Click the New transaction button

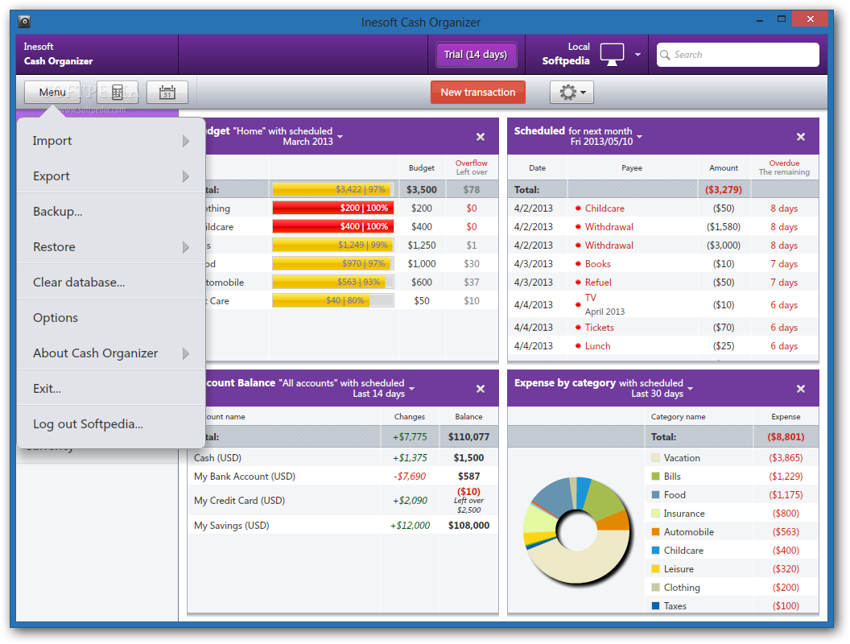coord(477,92)
